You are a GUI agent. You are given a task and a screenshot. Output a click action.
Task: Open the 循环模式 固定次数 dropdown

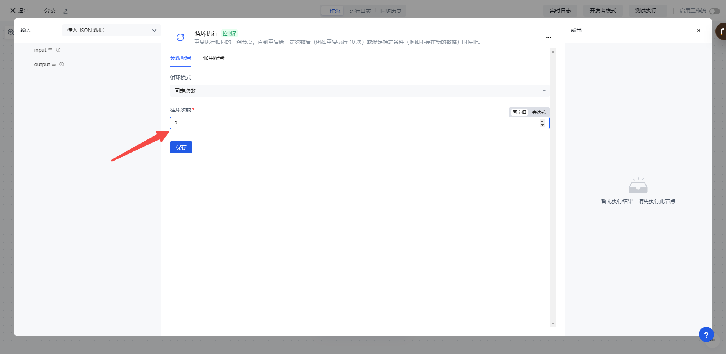[359, 91]
